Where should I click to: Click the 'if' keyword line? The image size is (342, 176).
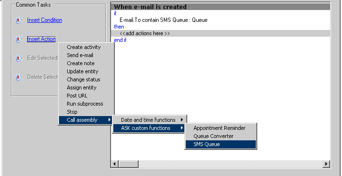[x=115, y=13]
